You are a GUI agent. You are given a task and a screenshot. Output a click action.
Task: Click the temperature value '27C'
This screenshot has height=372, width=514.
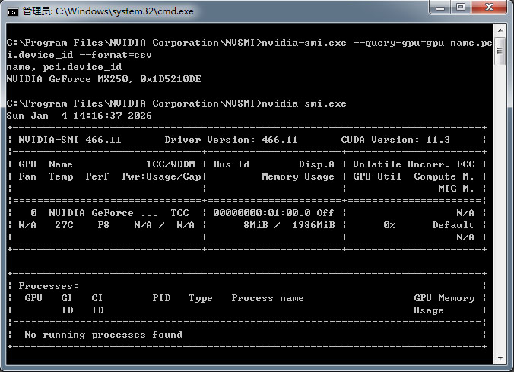tap(64, 225)
